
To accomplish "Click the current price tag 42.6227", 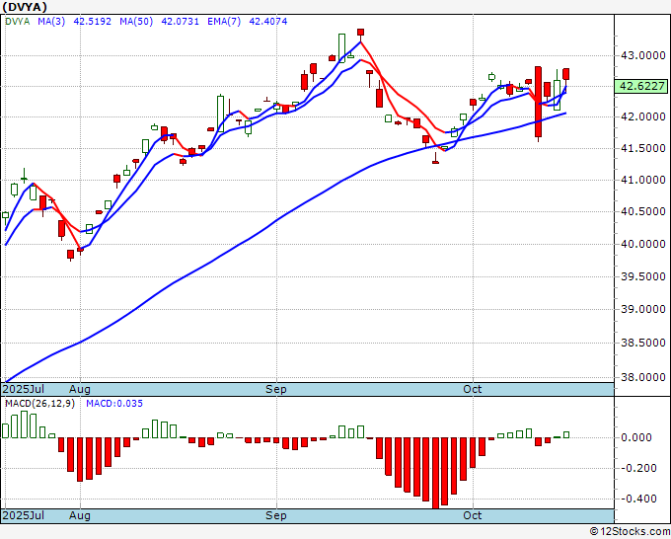I will (x=642, y=86).
